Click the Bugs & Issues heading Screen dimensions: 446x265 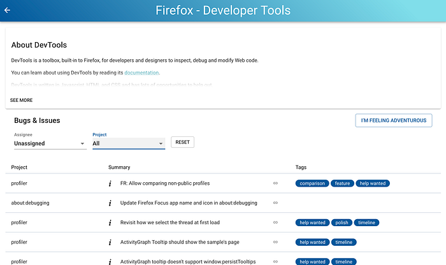pyautogui.click(x=37, y=120)
